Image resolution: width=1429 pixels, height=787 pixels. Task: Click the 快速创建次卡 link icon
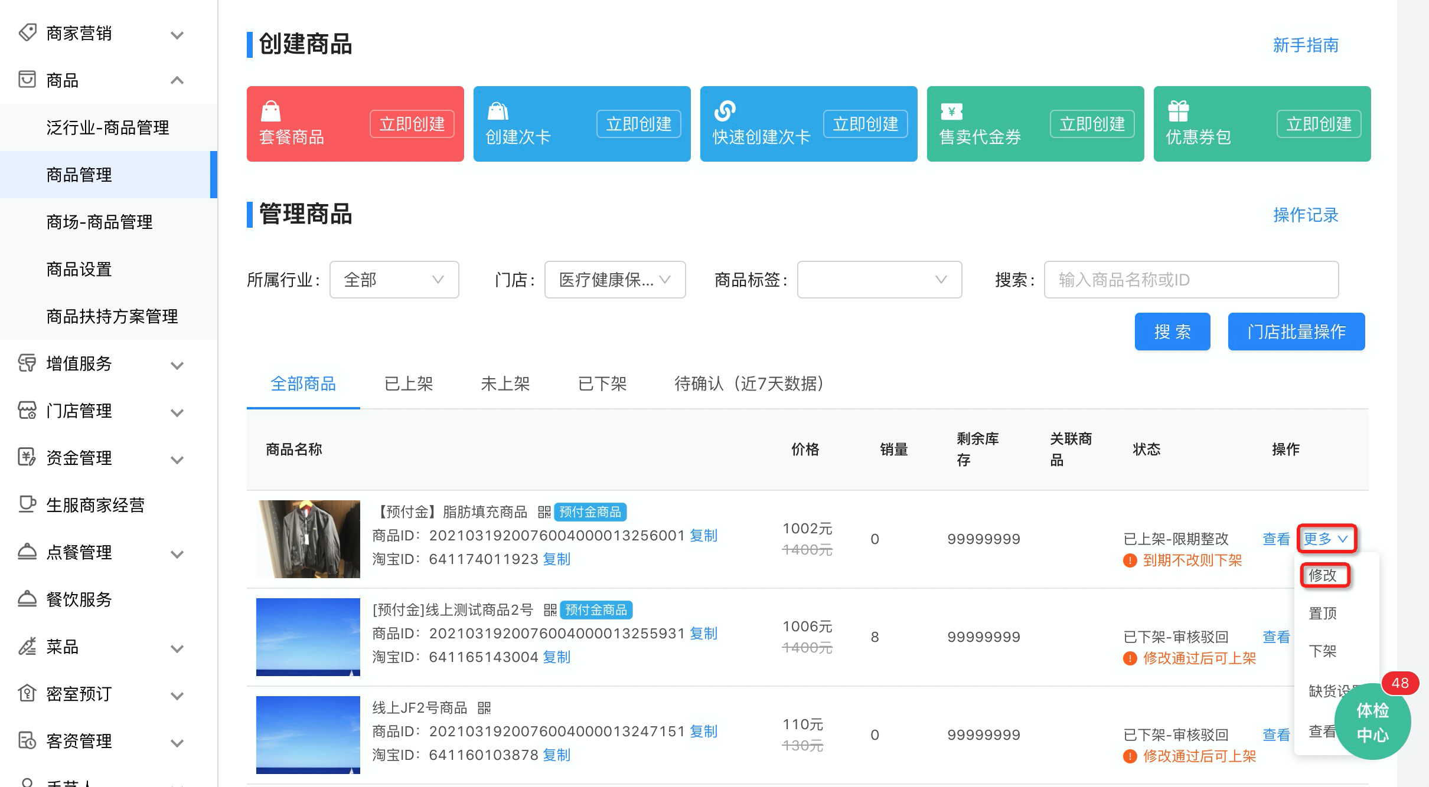pyautogui.click(x=725, y=110)
